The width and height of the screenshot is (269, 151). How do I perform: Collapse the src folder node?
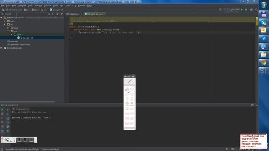(x=5, y=24)
